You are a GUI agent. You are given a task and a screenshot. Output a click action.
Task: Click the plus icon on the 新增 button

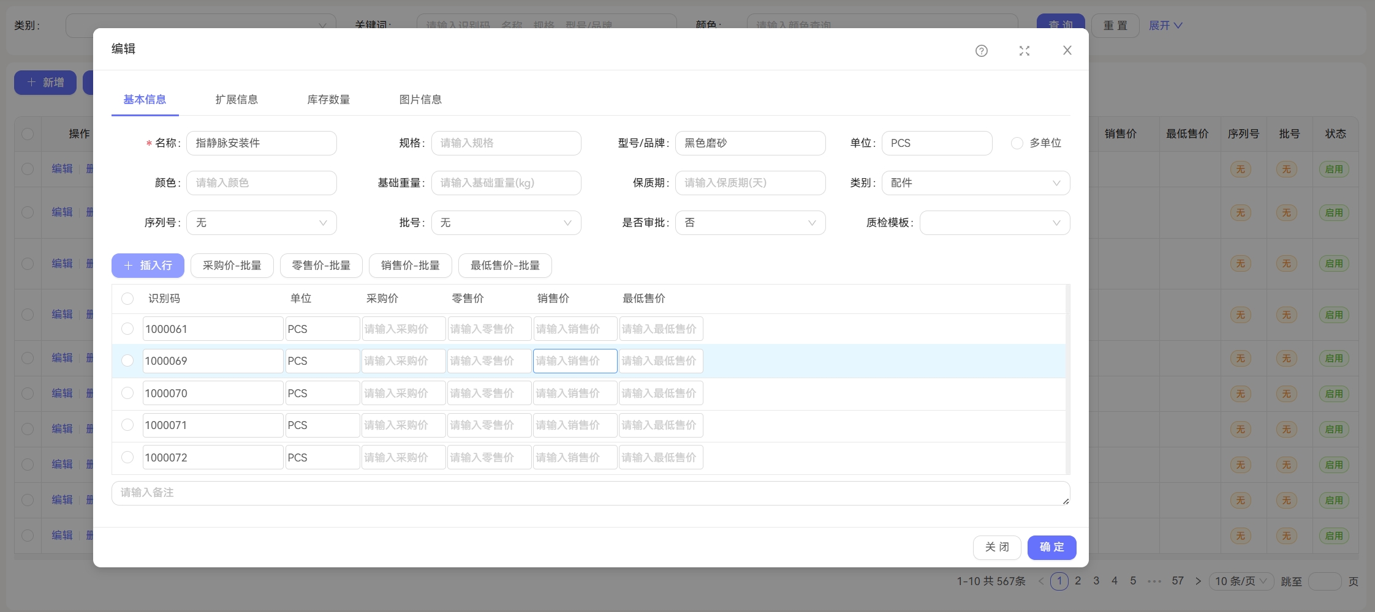tap(33, 82)
